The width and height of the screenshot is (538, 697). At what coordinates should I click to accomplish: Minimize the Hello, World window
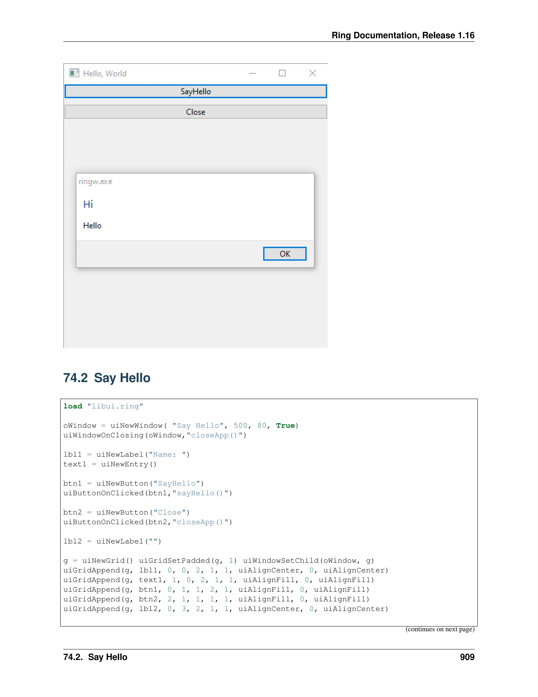coord(252,73)
